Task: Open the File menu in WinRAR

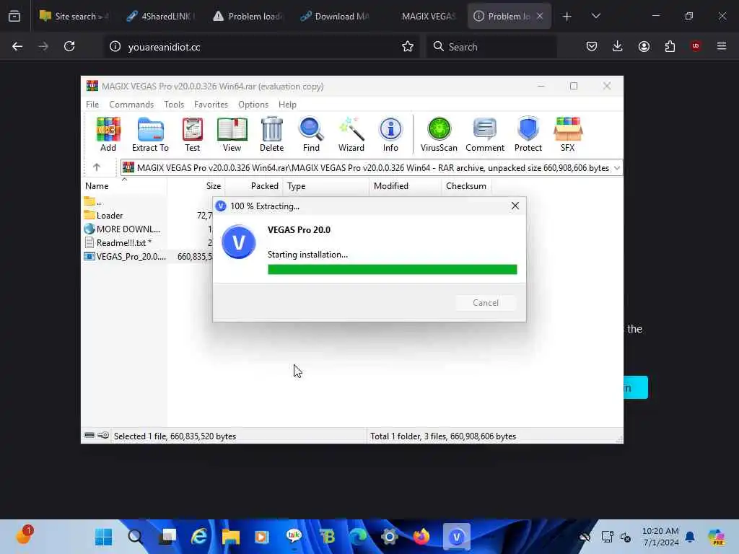Action: point(92,105)
